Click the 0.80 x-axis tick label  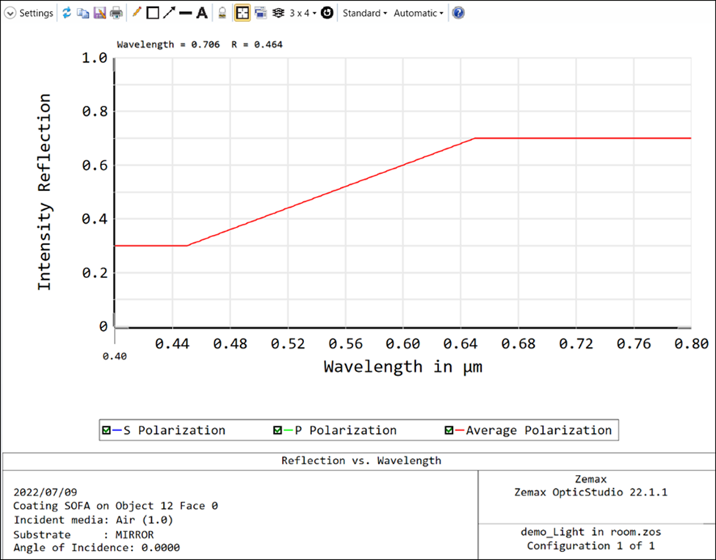pos(691,343)
